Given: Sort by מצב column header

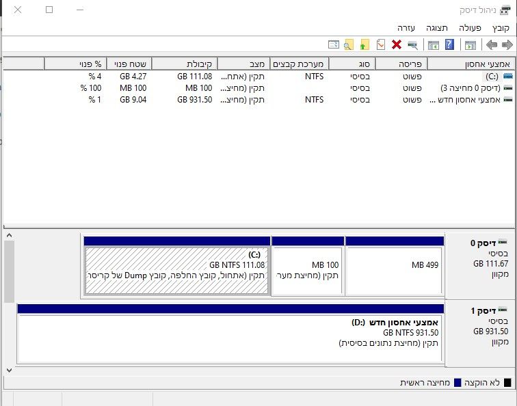Looking at the screenshot, I should [x=243, y=64].
